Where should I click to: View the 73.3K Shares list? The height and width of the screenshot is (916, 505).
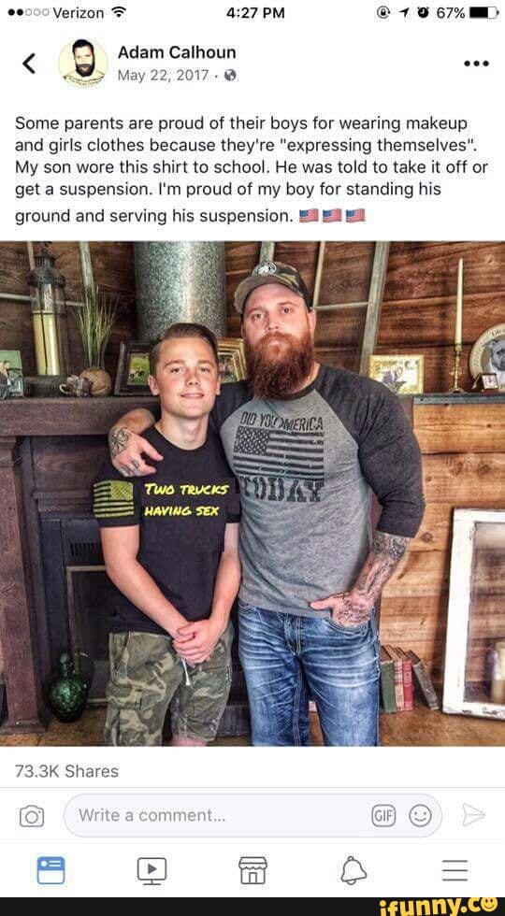(x=66, y=771)
